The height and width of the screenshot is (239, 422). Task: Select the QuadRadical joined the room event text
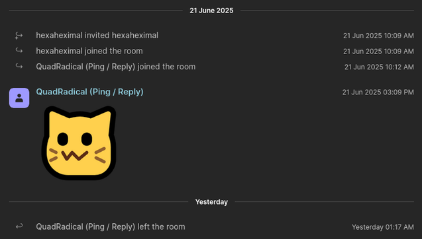pos(116,67)
